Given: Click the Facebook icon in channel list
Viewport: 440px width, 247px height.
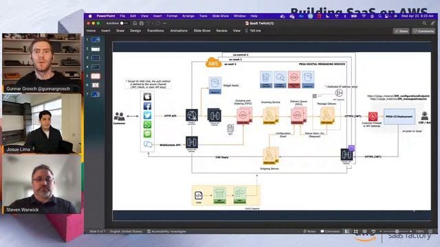Looking at the screenshot, I should tap(147, 106).
